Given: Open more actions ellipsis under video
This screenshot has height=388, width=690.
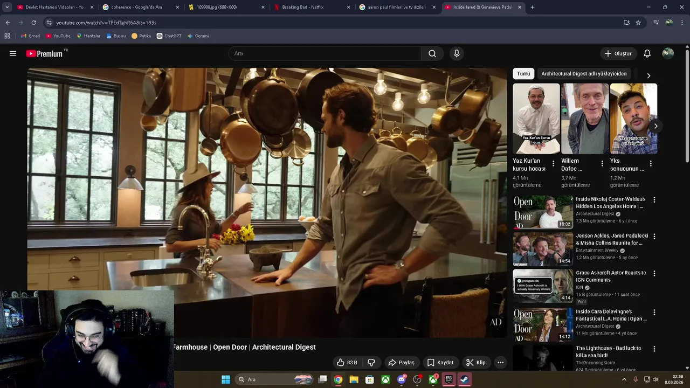Looking at the screenshot, I should click(500, 363).
